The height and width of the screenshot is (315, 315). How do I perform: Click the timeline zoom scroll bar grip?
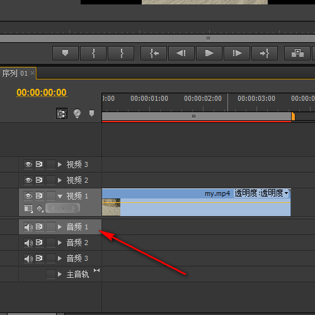[x=193, y=117]
